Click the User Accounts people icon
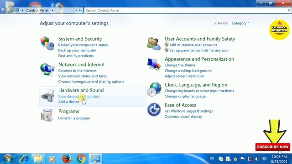This screenshot has height=164, width=292. click(x=154, y=44)
